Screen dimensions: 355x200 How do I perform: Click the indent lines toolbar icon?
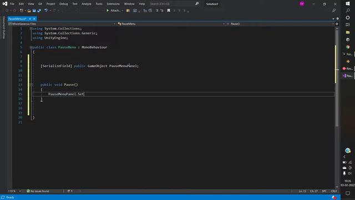point(157,11)
